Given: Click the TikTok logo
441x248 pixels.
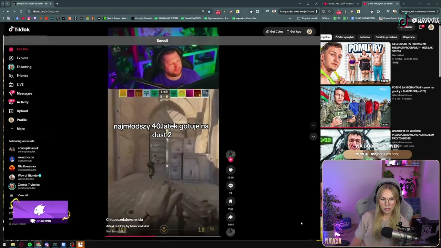Looking at the screenshot, I should click(x=19, y=29).
